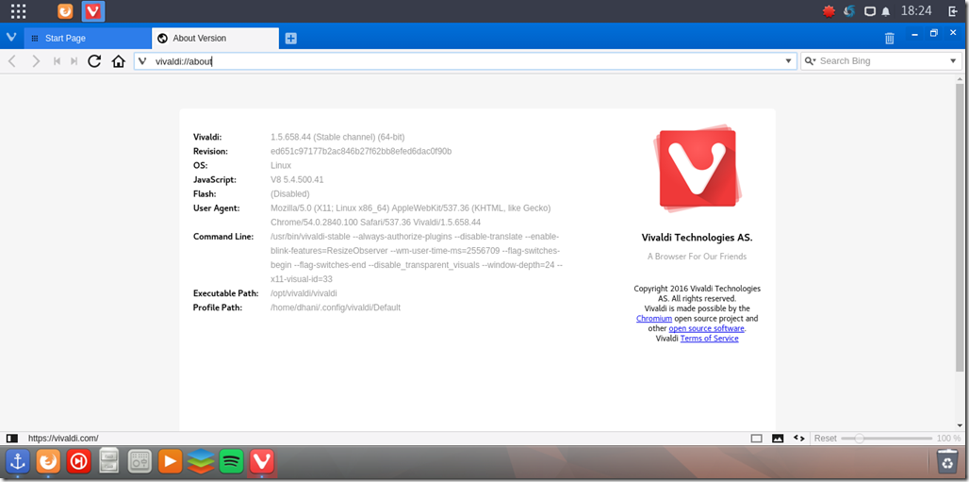Open the Terms of Service link
This screenshot has height=482, width=969.
pyautogui.click(x=709, y=339)
